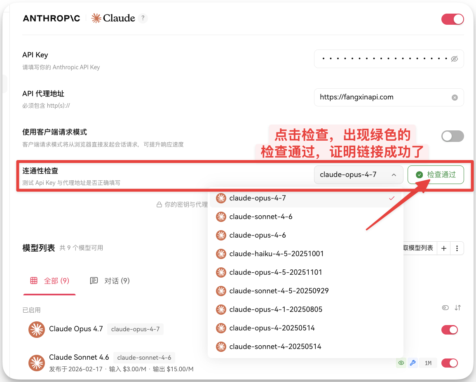This screenshot has width=476, height=382.
Task: Select claude-opus-4-20250514 option
Action: tap(305, 328)
